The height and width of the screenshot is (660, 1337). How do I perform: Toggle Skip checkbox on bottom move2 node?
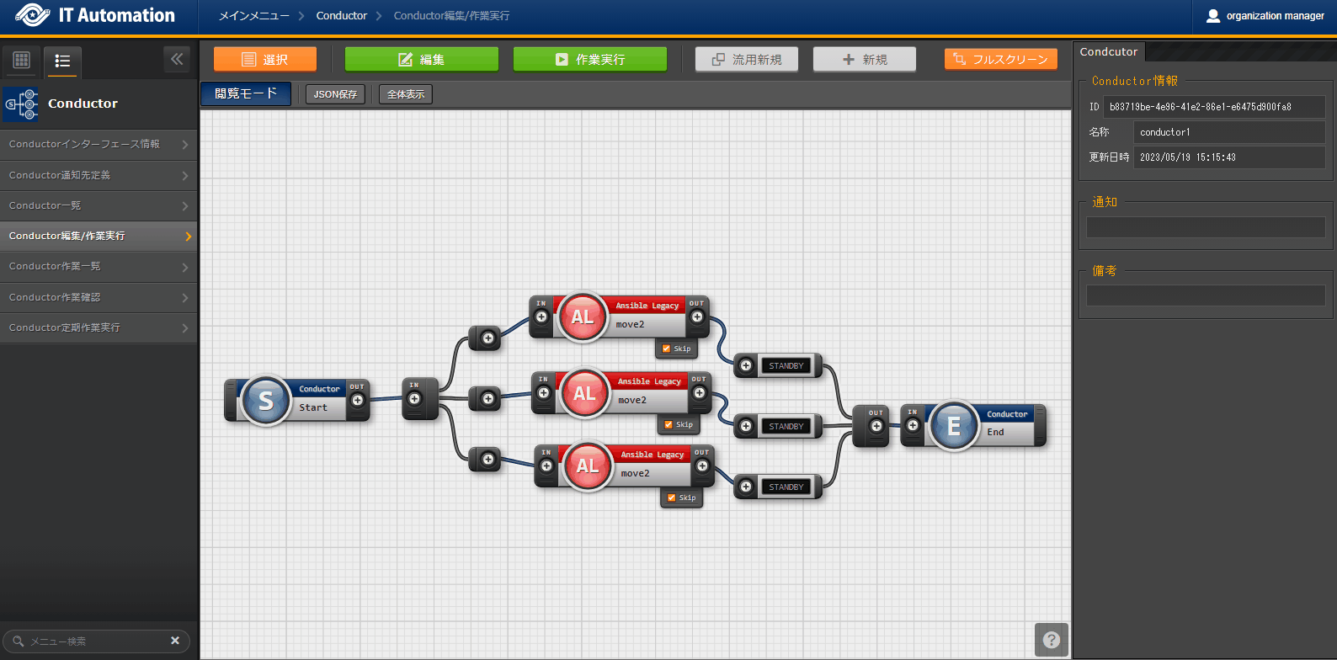[672, 498]
